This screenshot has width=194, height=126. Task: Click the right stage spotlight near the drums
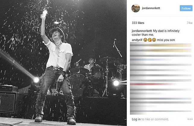pos(116,83)
